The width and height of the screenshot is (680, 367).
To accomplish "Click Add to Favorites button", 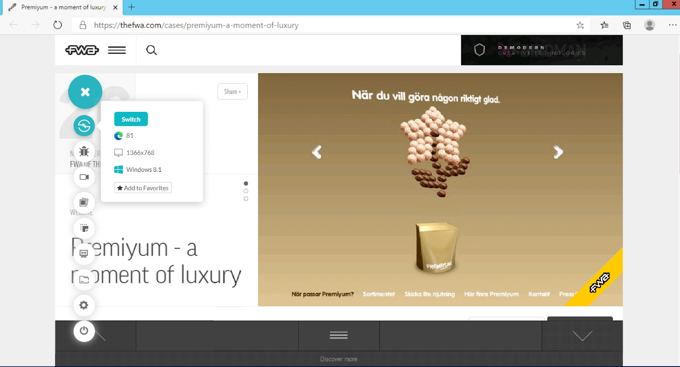I will coord(143,188).
